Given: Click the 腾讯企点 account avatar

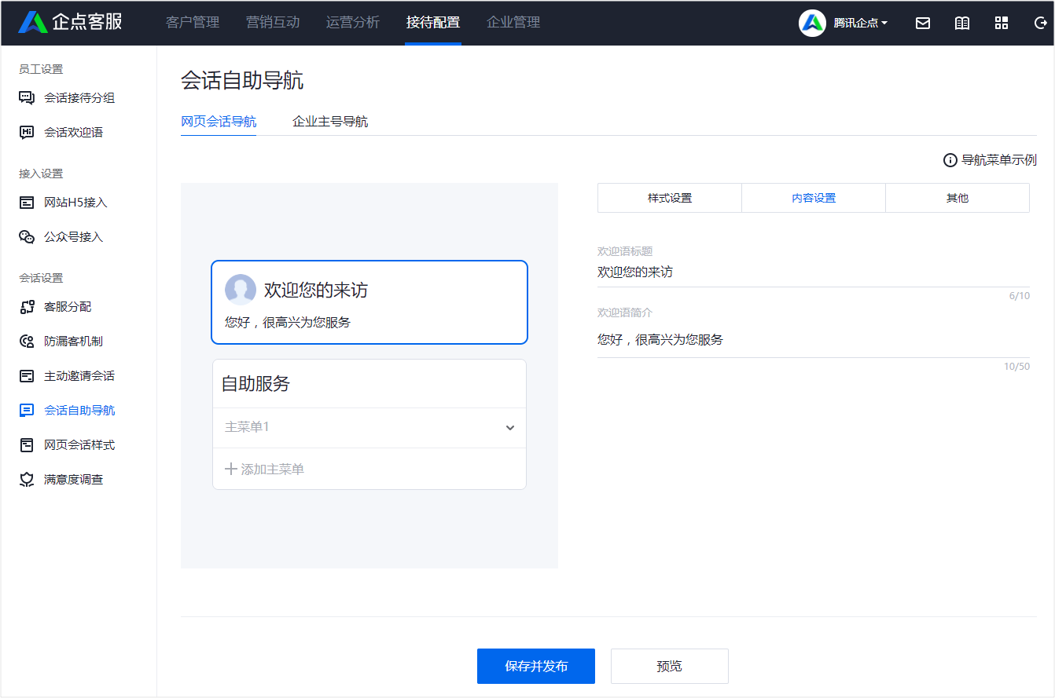Looking at the screenshot, I should [x=812, y=23].
